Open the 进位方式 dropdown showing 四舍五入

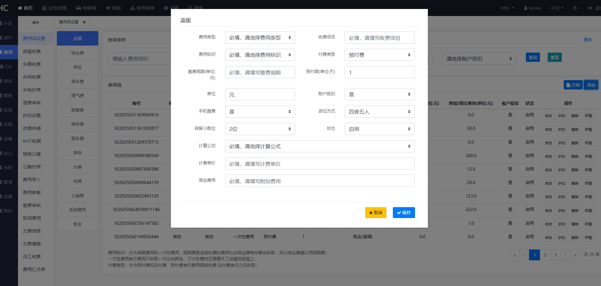pyautogui.click(x=379, y=112)
